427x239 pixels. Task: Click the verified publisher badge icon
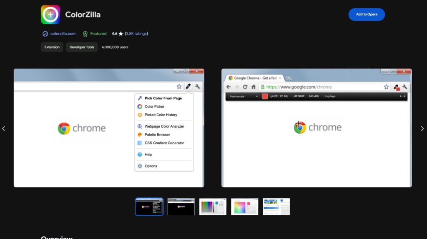point(45,34)
